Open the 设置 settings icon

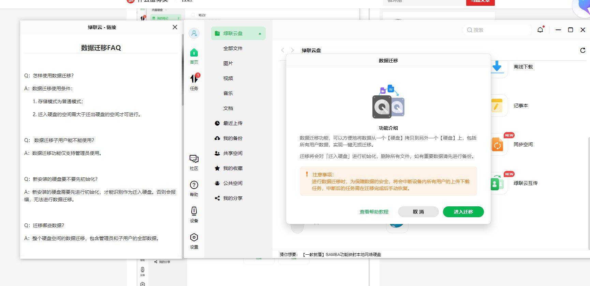pos(194,241)
